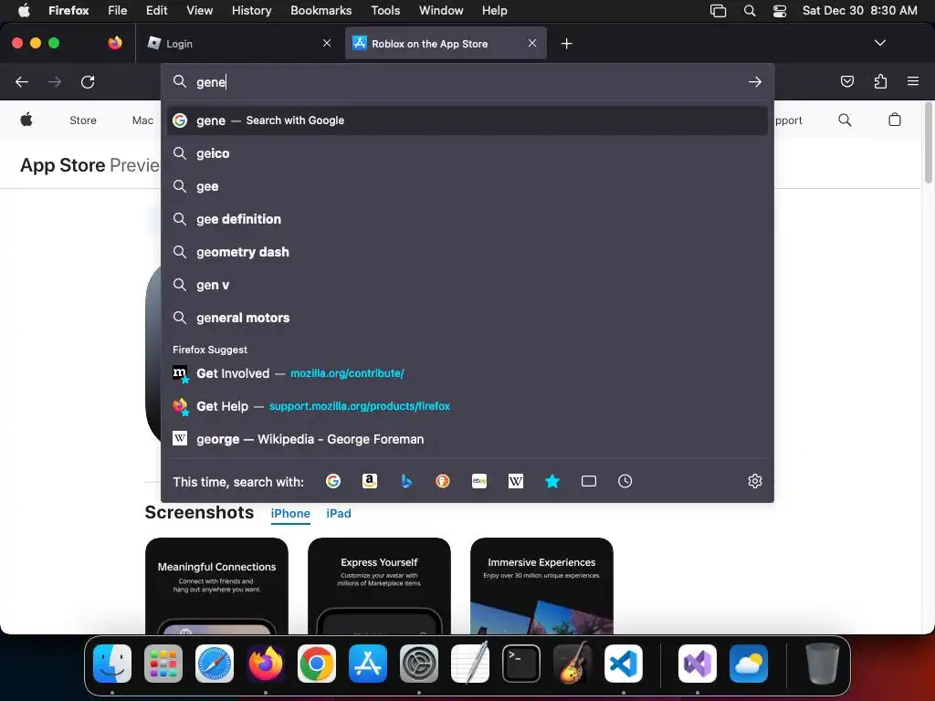The image size is (935, 701).
Task: Search with Google engine icon
Action: point(333,481)
